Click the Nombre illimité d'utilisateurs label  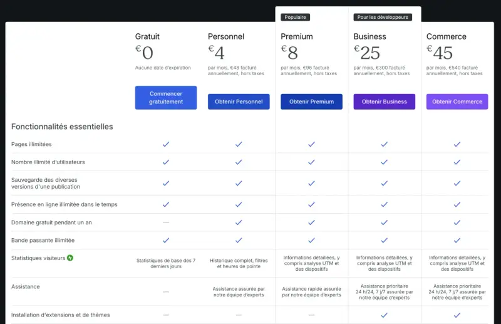coord(48,162)
